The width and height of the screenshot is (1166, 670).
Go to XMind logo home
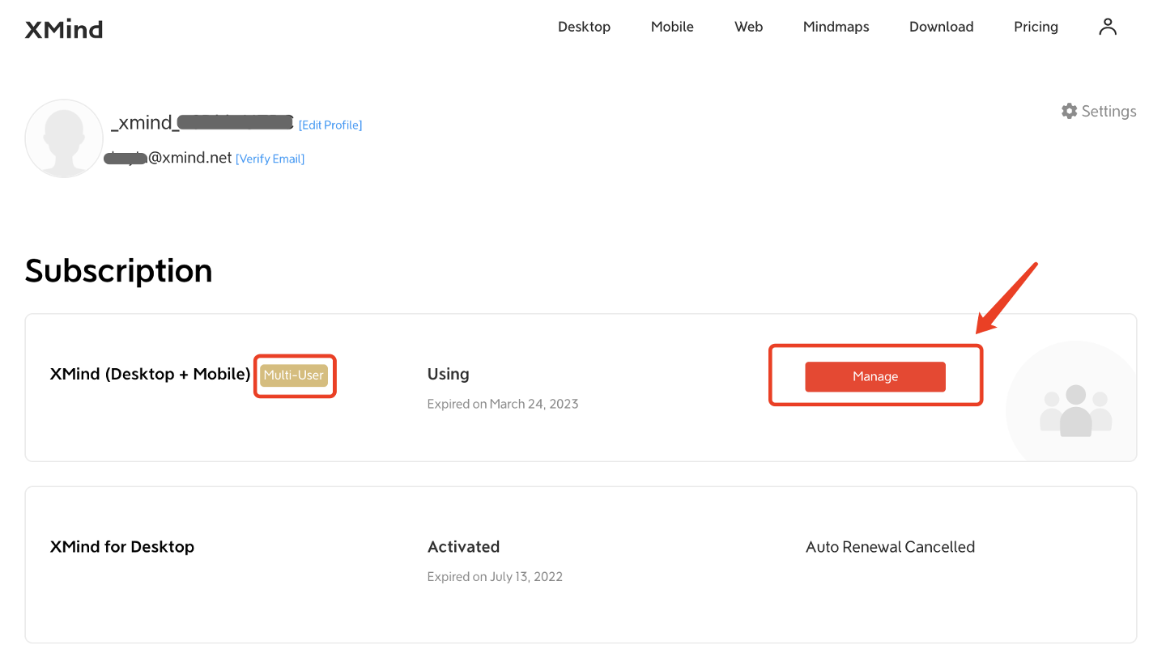point(64,30)
